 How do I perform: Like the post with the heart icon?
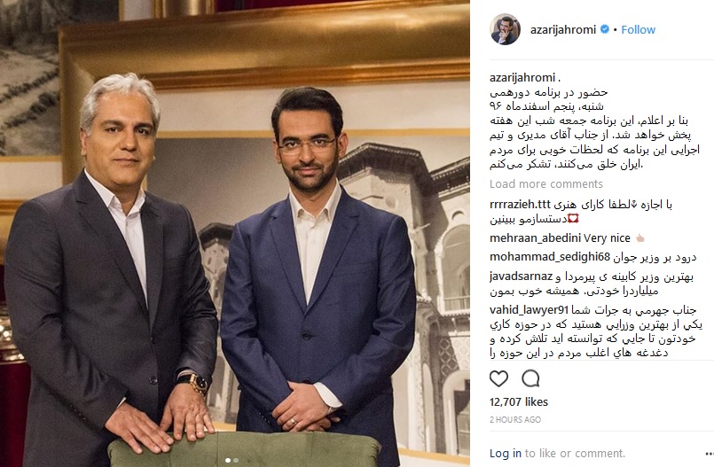click(x=498, y=378)
